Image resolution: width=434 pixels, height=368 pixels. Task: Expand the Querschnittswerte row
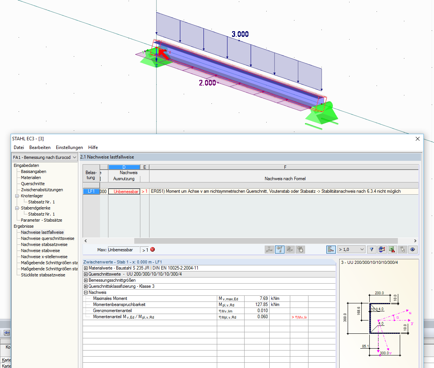click(x=86, y=274)
